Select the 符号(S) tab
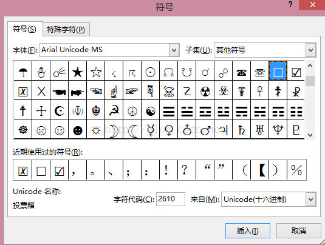Screen dimensions: 325x245 (24, 29)
